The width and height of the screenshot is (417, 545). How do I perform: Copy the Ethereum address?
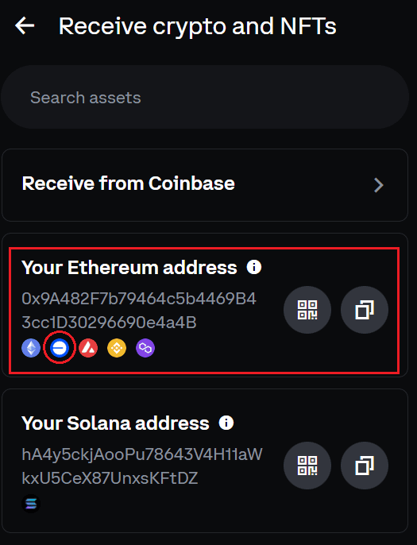pyautogui.click(x=364, y=310)
